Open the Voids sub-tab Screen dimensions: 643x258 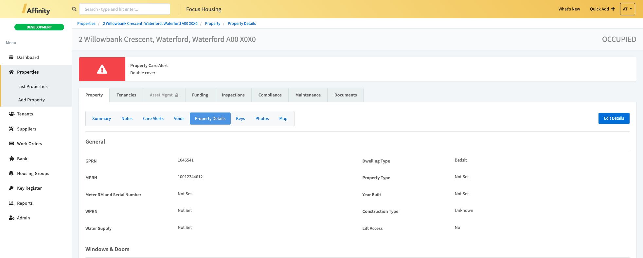[x=179, y=119]
